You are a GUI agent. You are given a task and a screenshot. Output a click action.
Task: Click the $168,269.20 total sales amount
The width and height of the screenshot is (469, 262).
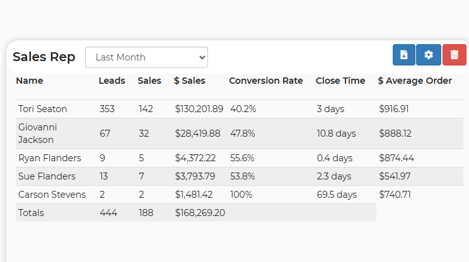tap(200, 213)
